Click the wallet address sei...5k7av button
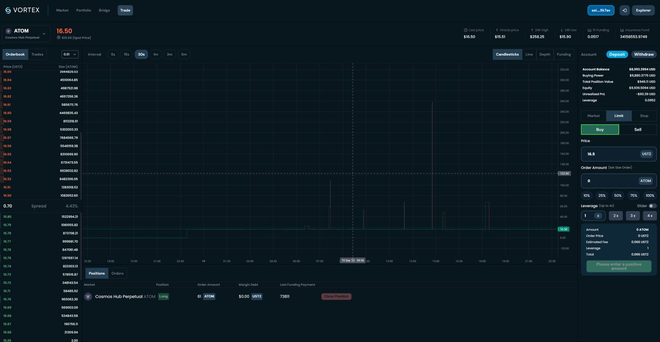This screenshot has width=660, height=342. 602,10
